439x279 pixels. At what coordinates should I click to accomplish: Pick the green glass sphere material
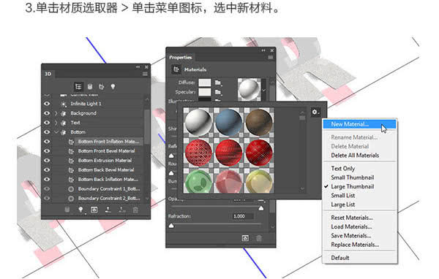coord(198,181)
